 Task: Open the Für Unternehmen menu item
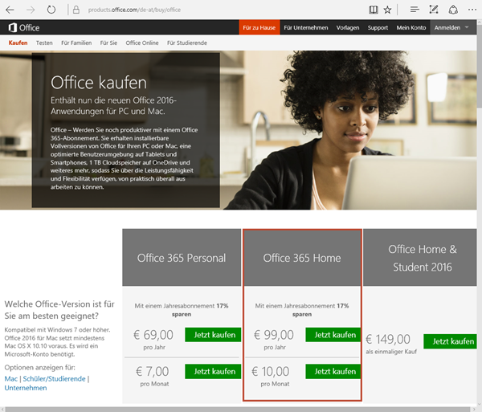coord(306,27)
